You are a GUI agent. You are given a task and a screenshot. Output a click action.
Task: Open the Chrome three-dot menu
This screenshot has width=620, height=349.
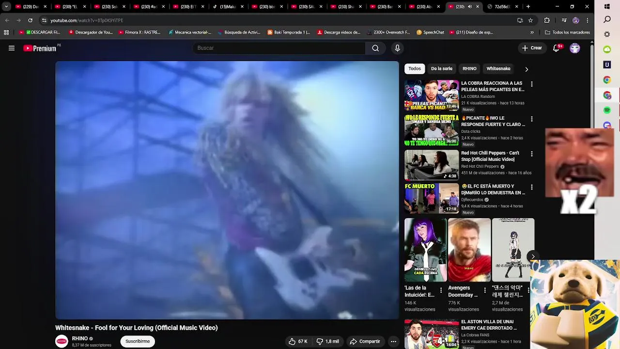coord(587,20)
